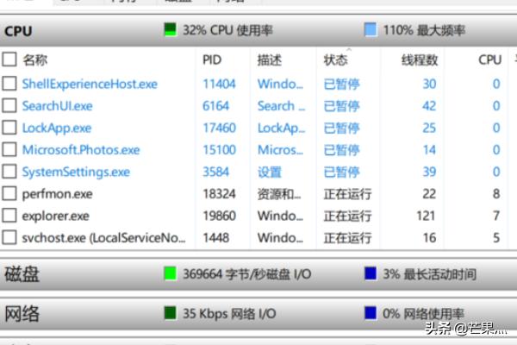
Task: Sort by the 名称 column header
Action: (x=35, y=60)
